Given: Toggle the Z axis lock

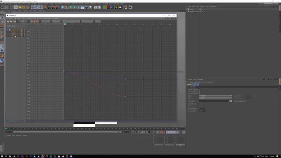Looking at the screenshot, I should (41, 7).
